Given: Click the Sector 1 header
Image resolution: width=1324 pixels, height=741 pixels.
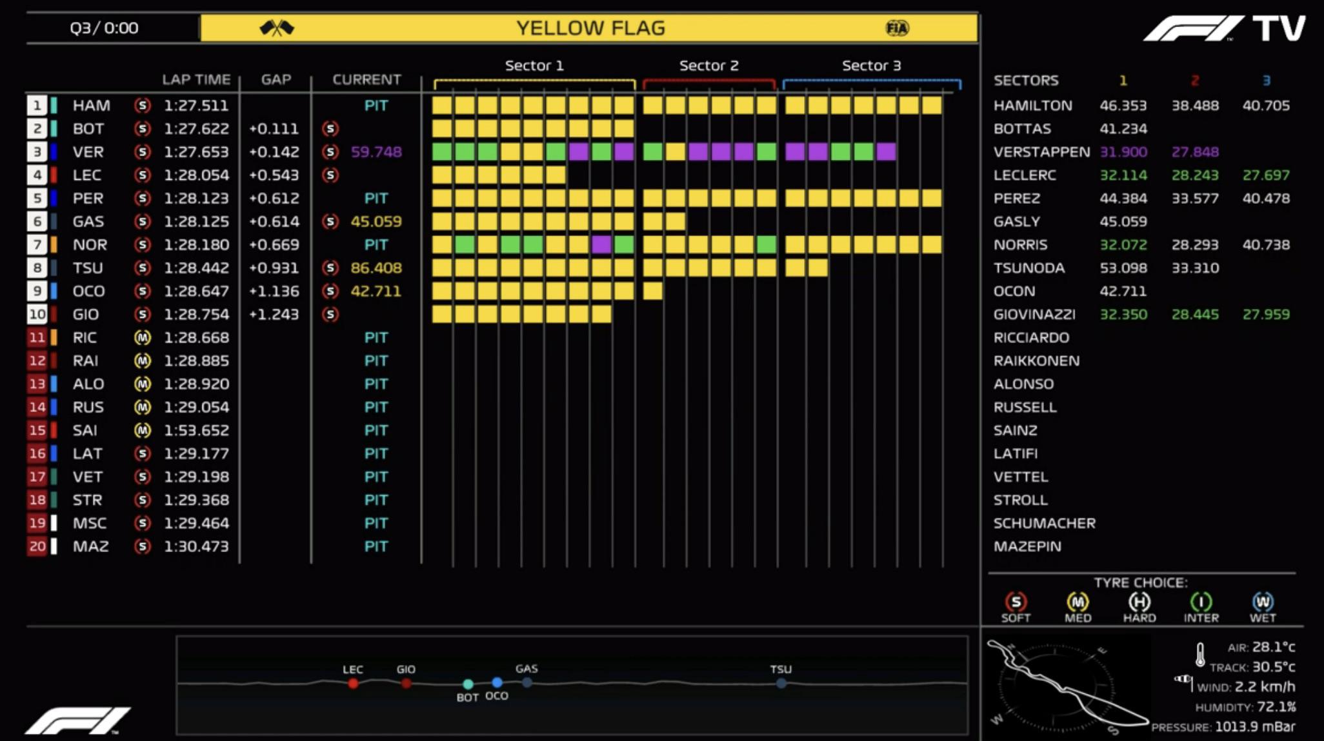Looking at the screenshot, I should coord(534,65).
